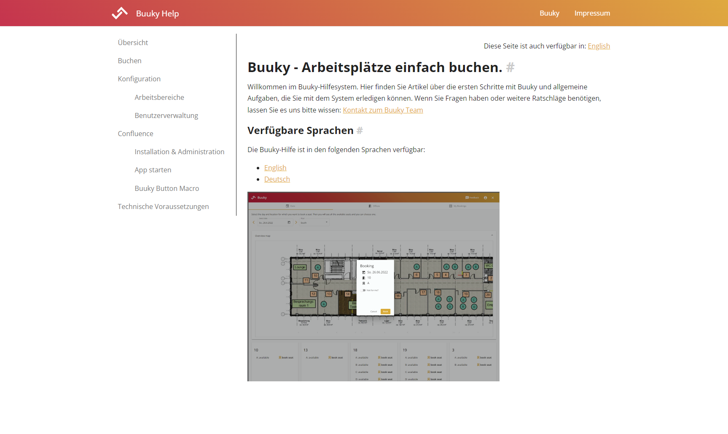Follow the Kontakt zum Buuky Team link
The width and height of the screenshot is (728, 434).
pos(383,110)
